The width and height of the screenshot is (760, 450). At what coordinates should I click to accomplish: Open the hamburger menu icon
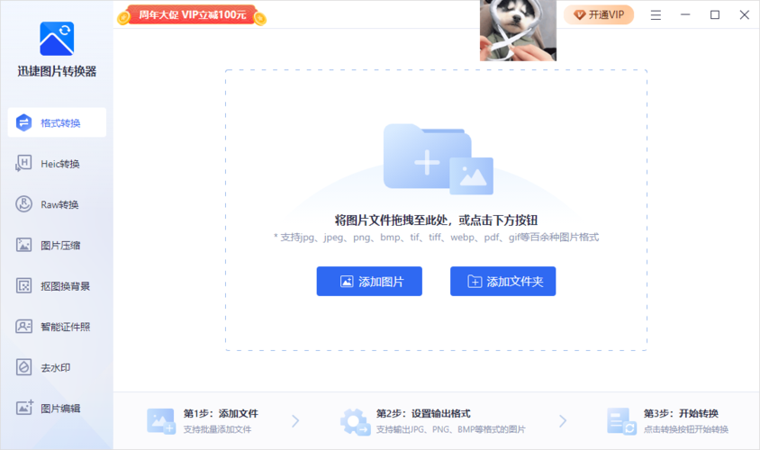pos(656,15)
